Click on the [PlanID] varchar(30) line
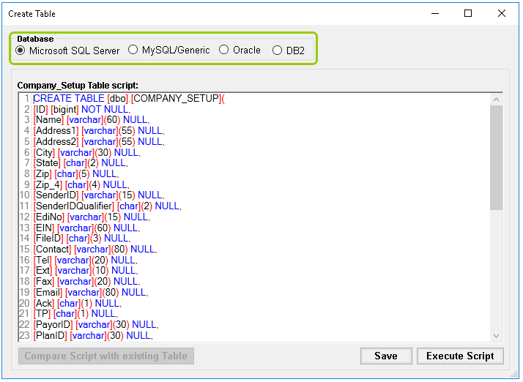 click(93, 335)
